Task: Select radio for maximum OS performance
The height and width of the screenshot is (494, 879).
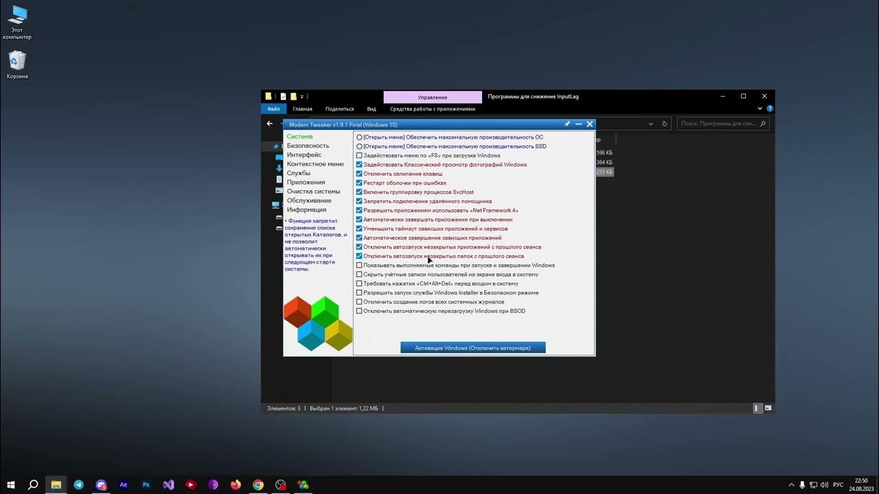Action: [359, 137]
